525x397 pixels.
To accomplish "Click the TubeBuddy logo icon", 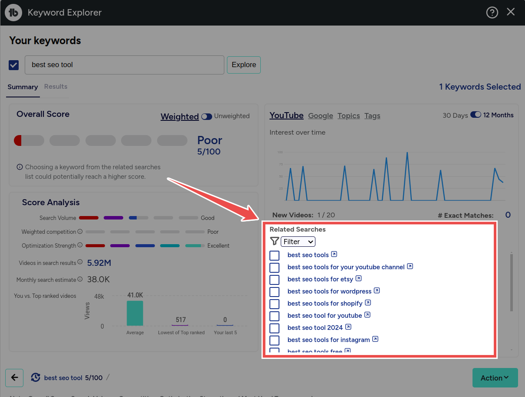I will 14,13.
